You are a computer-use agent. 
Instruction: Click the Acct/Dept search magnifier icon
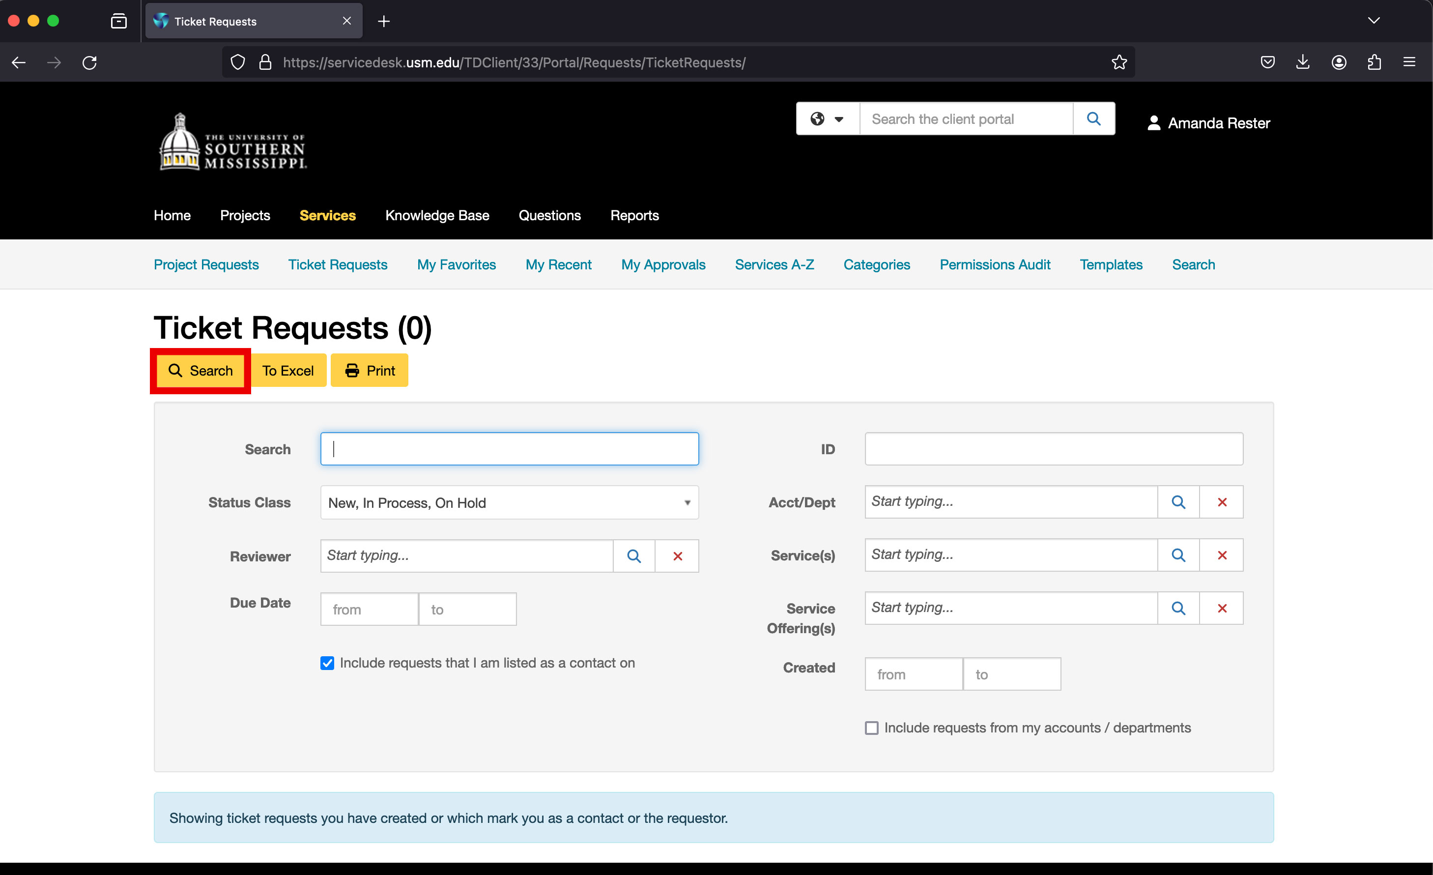click(1178, 501)
